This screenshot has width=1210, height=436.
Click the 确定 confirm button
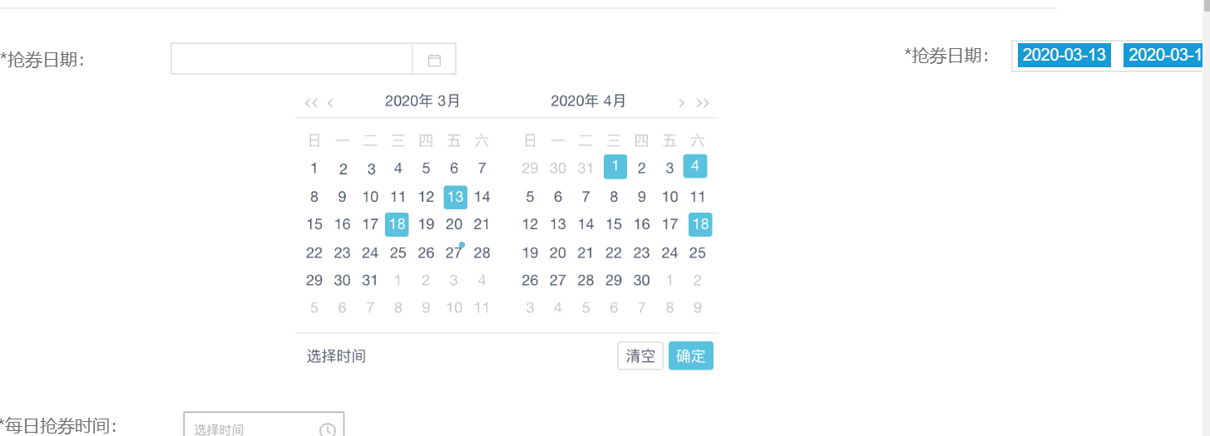click(x=691, y=356)
